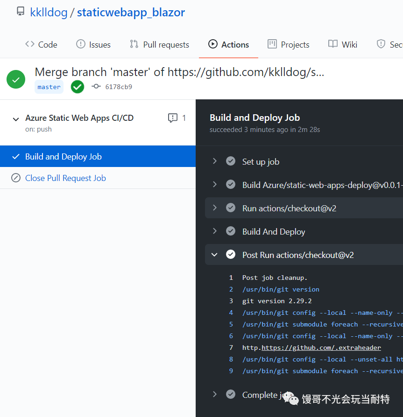Expand the Set up job step
The height and width of the screenshot is (417, 403).
click(x=214, y=161)
